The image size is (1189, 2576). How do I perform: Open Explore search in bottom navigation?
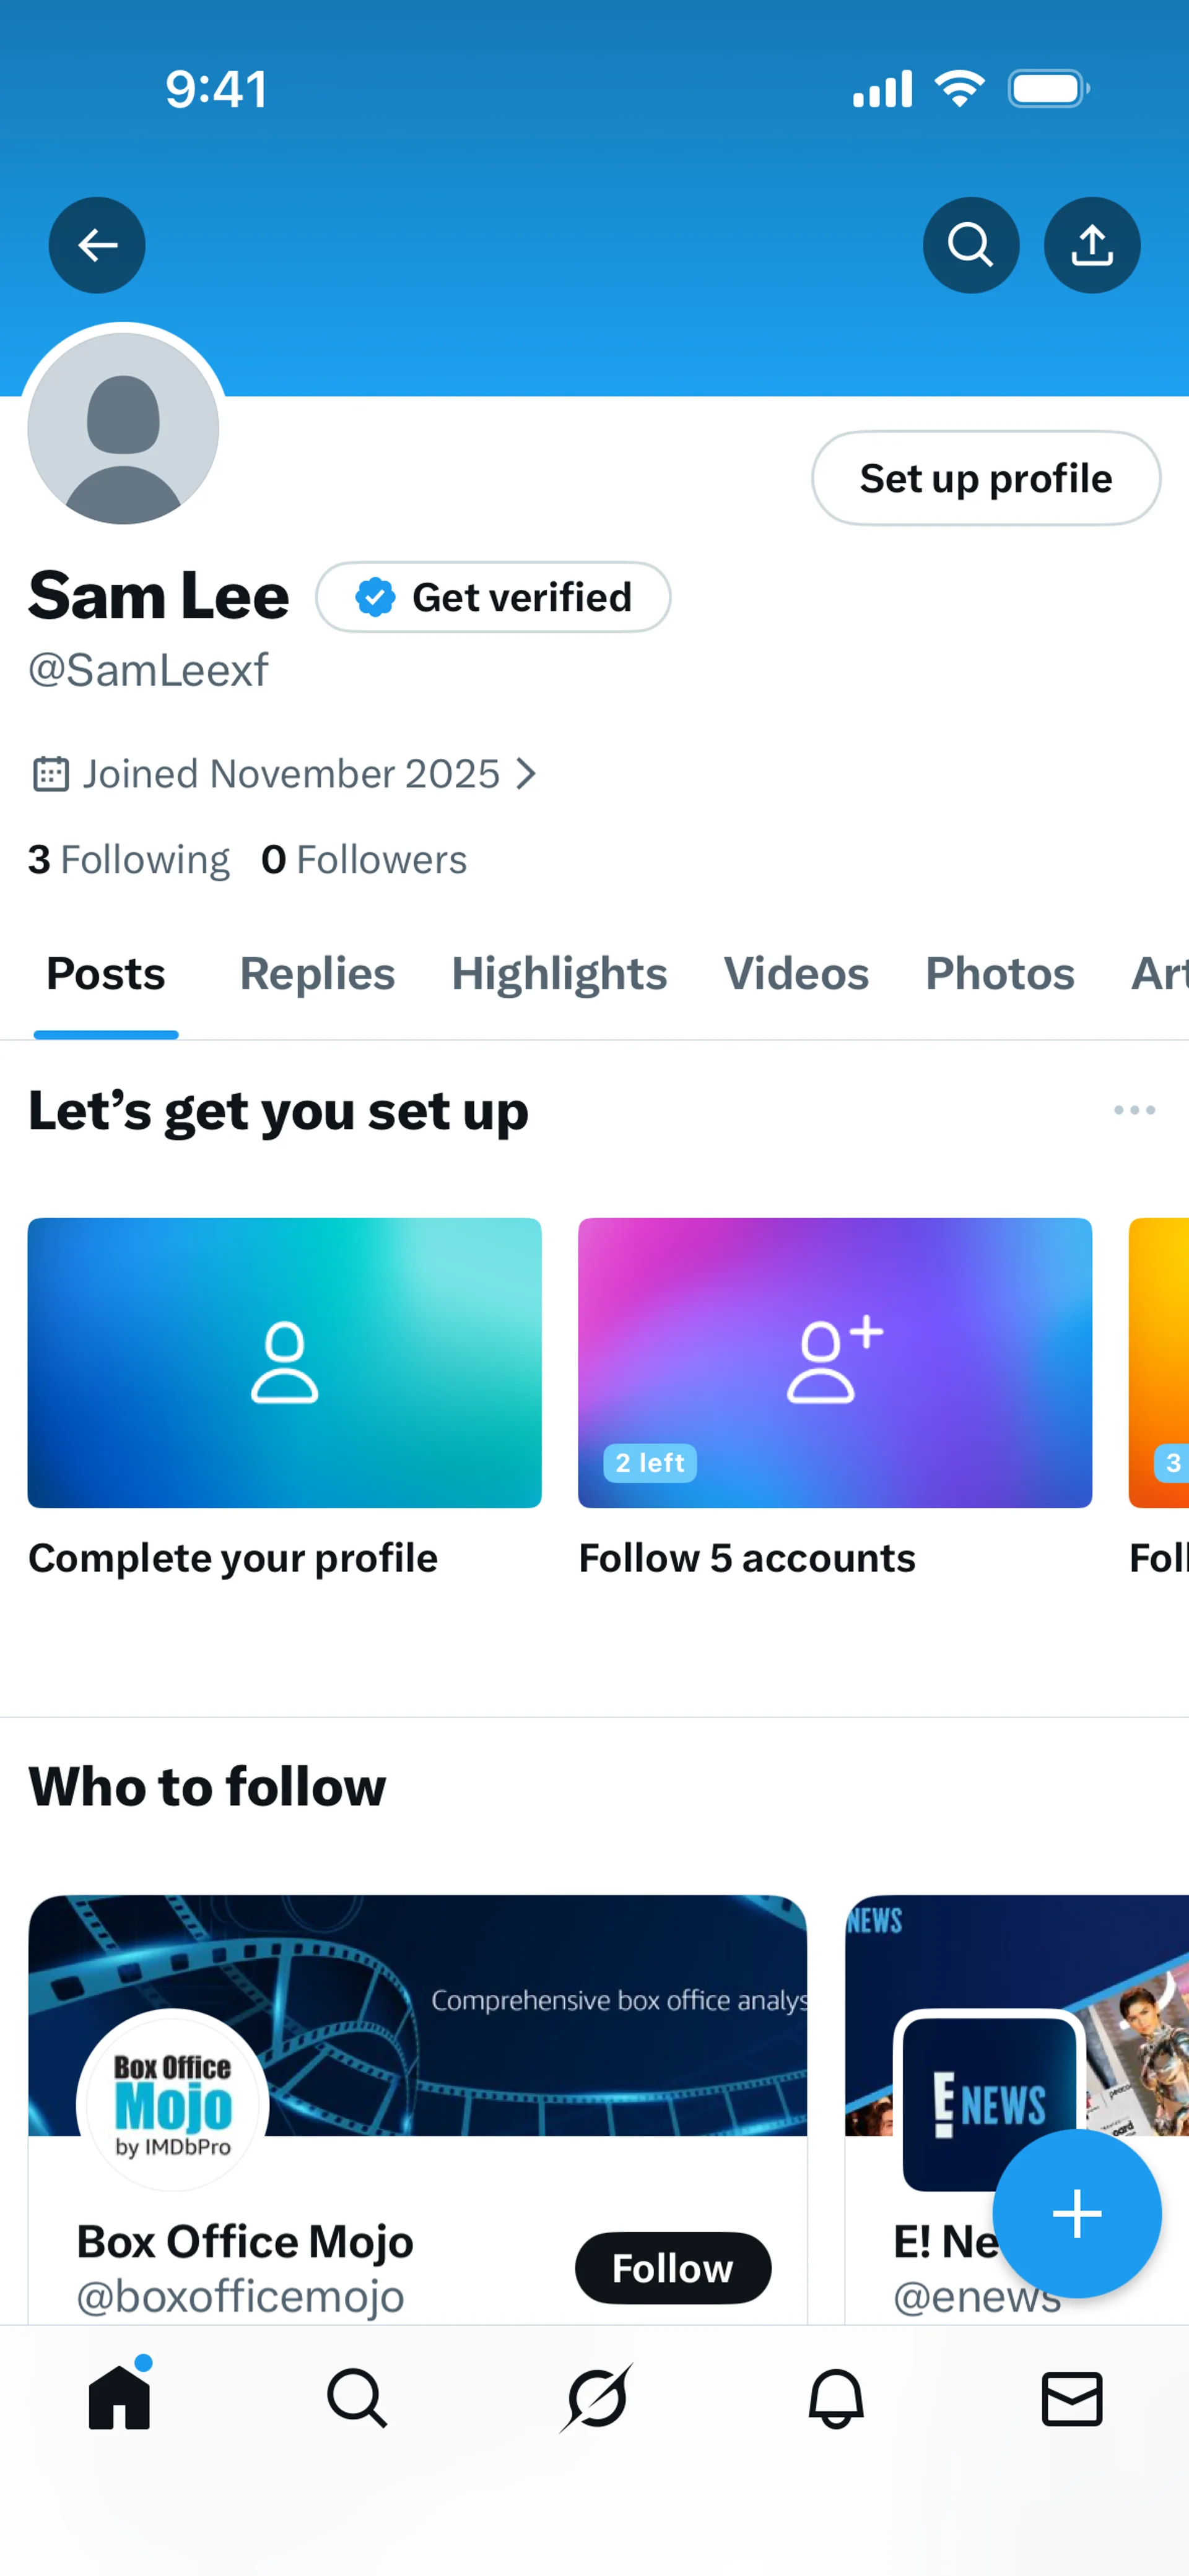(356, 2398)
